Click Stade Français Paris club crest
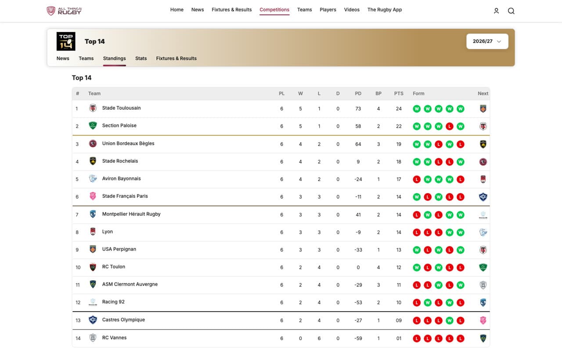562x351 pixels. point(93,197)
